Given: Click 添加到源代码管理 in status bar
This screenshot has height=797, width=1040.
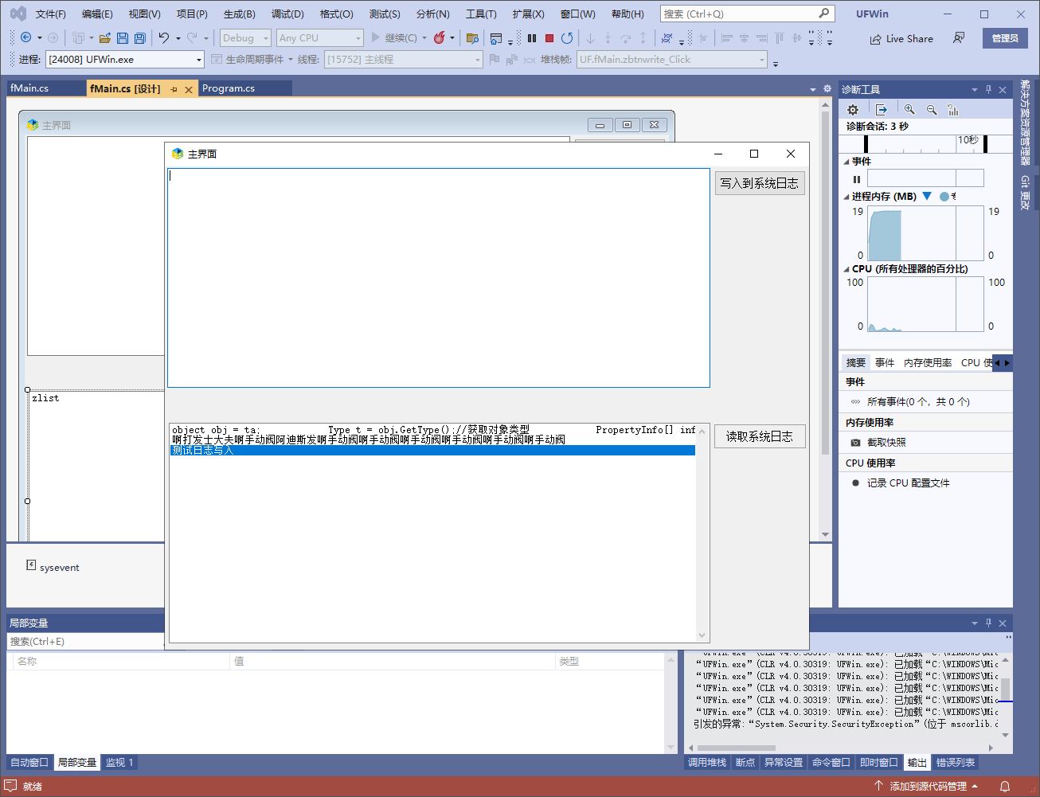Looking at the screenshot, I should [x=926, y=787].
